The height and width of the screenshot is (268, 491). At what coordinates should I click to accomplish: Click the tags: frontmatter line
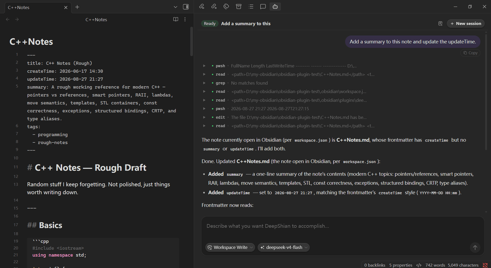tap(34, 127)
